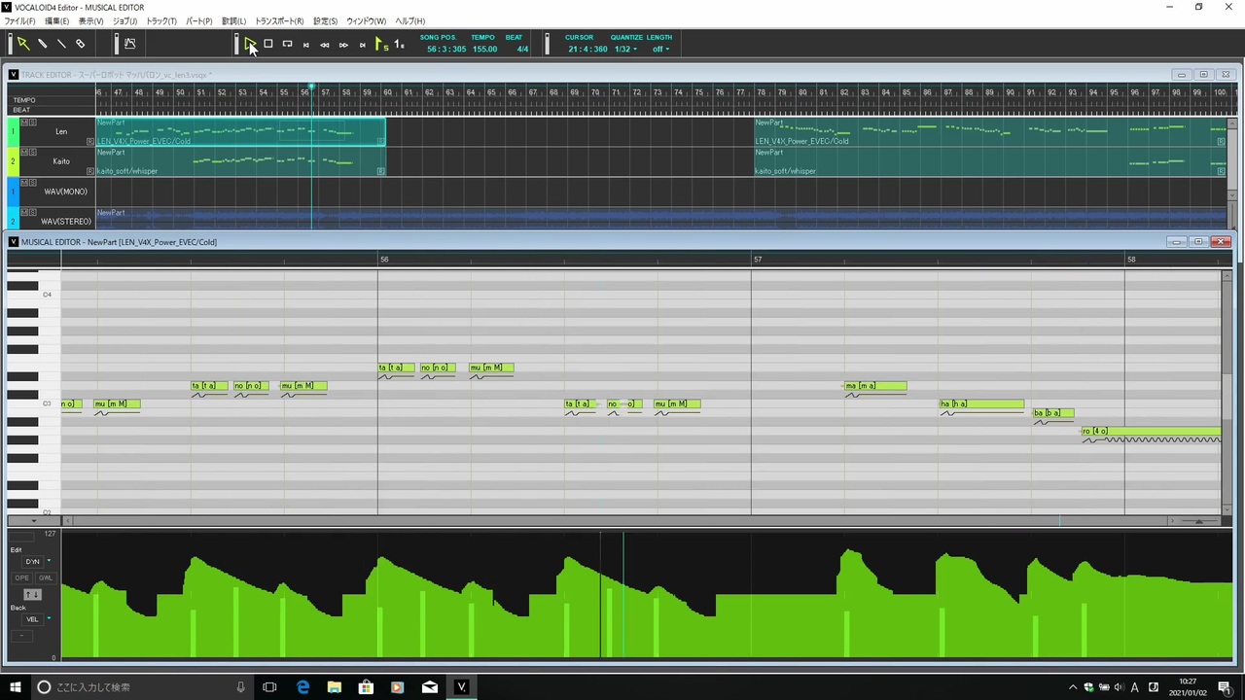The width and height of the screenshot is (1245, 700).
Task: Toggle render button on Len track
Action: coord(90,141)
